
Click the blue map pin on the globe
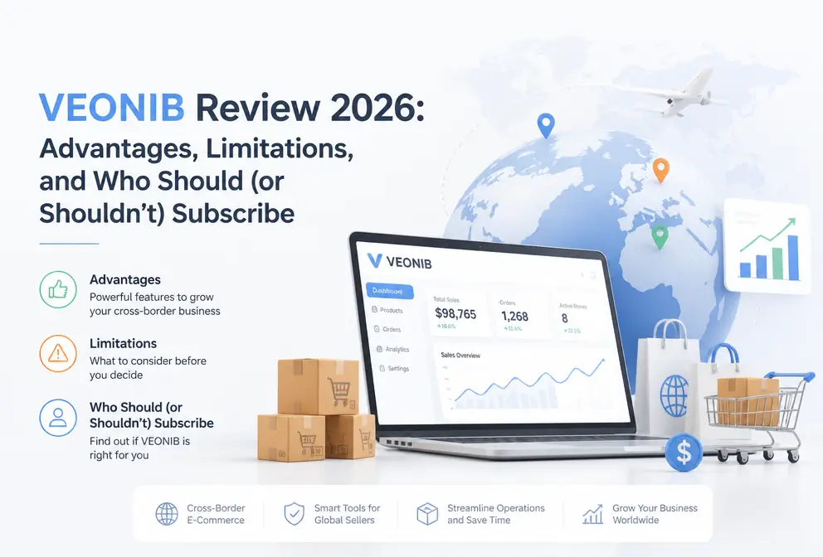546,126
